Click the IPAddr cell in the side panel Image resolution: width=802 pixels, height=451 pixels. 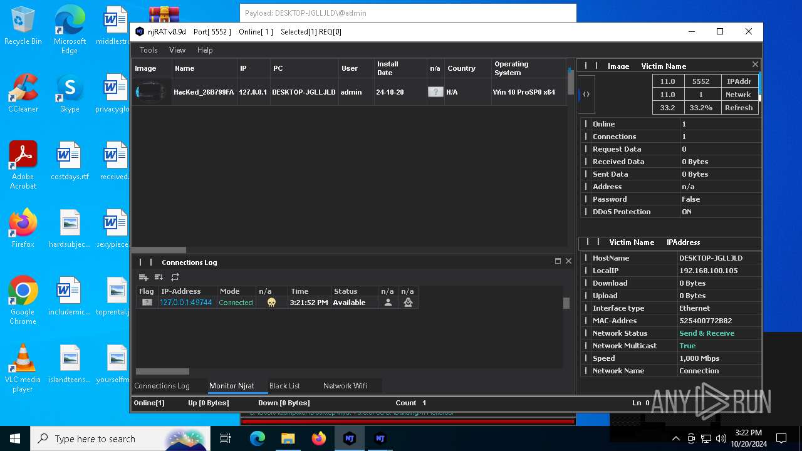(x=739, y=81)
